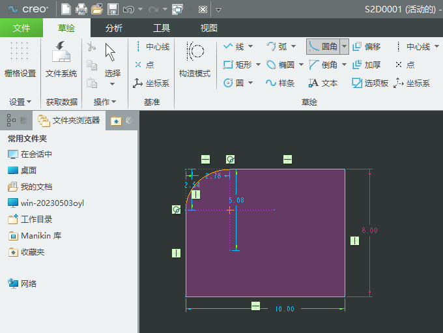Select the 倒角 chamfer tool
The width and height of the screenshot is (443, 333).
tap(324, 65)
